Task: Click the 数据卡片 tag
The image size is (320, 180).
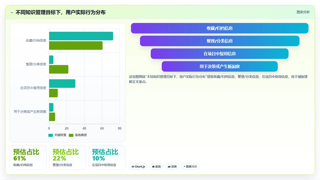Action: (190, 167)
